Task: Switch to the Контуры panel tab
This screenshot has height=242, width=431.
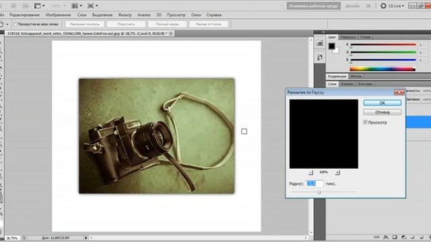Action: click(x=365, y=83)
